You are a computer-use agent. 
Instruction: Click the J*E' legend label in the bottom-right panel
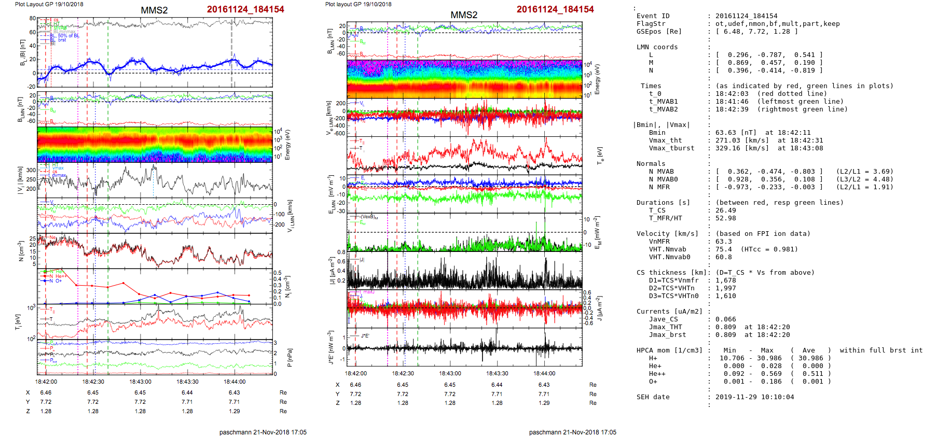point(365,336)
